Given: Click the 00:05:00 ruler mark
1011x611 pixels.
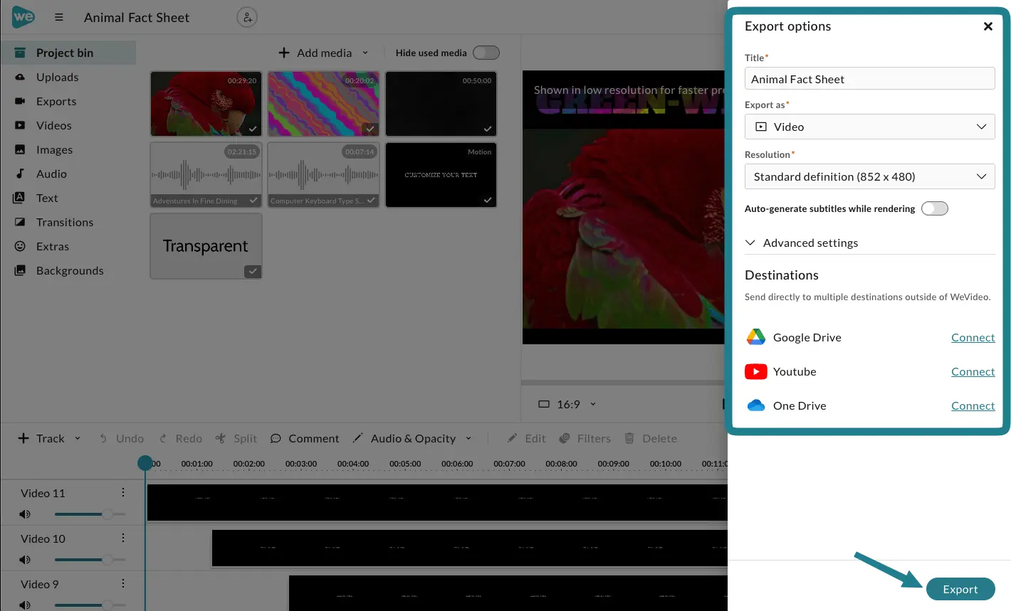Looking at the screenshot, I should tap(405, 464).
